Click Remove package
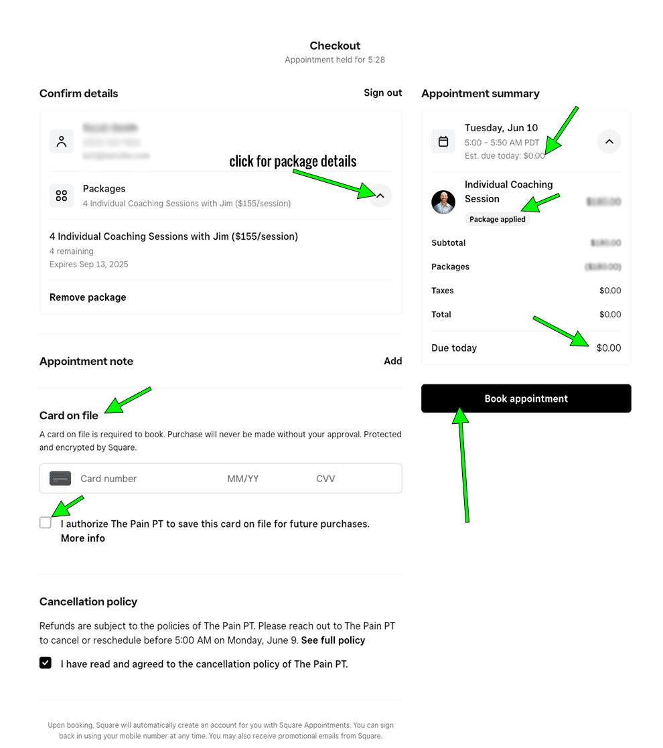 point(88,297)
